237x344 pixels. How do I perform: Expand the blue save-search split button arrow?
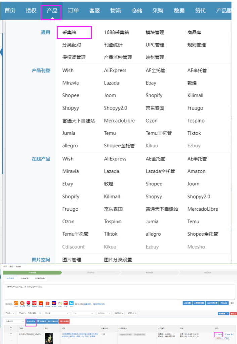(228, 314)
